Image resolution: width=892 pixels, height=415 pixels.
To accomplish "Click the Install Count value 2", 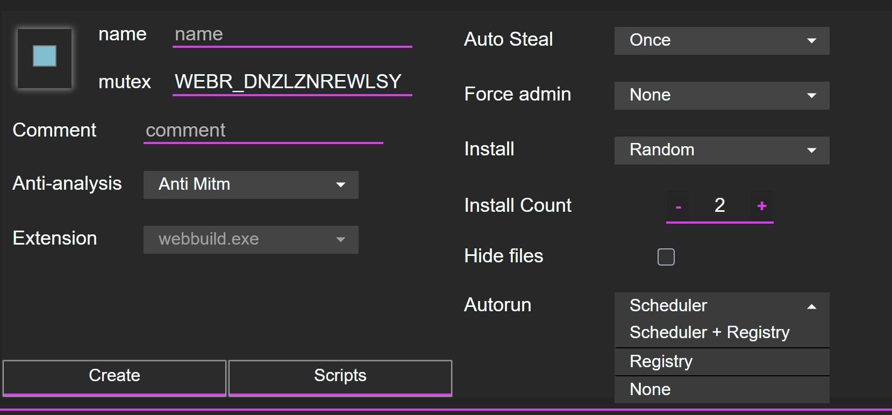I will pyautogui.click(x=719, y=205).
